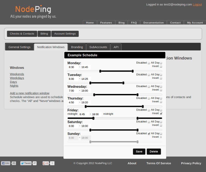Click Monday's start time field
This screenshot has height=172, width=206.
72,66
